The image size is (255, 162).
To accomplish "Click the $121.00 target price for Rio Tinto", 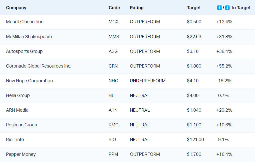I will [x=195, y=140].
